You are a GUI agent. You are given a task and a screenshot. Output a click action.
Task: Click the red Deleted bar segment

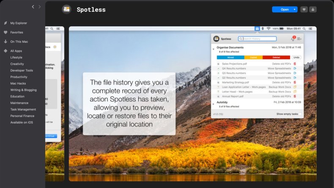point(276,58)
